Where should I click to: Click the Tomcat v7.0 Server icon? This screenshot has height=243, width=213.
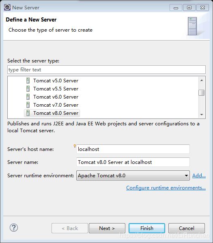click(x=28, y=105)
